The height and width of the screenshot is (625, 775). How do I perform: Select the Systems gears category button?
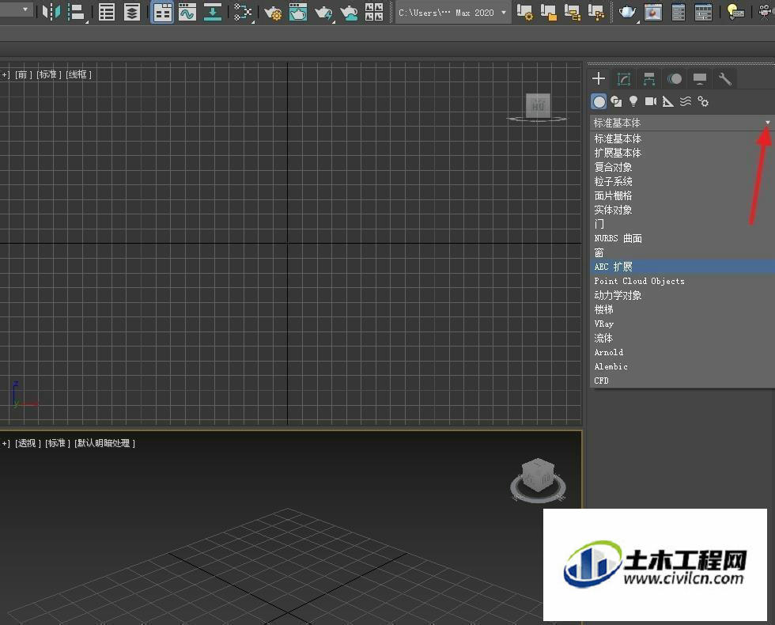click(x=703, y=102)
